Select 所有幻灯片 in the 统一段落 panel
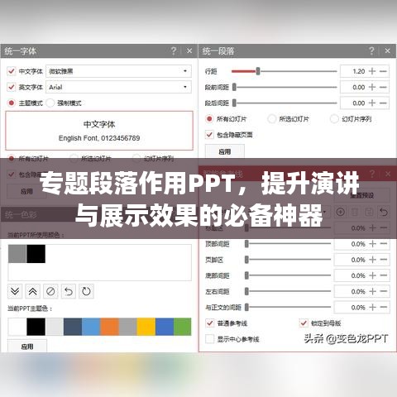The height and width of the screenshot is (397, 397). click(209, 119)
